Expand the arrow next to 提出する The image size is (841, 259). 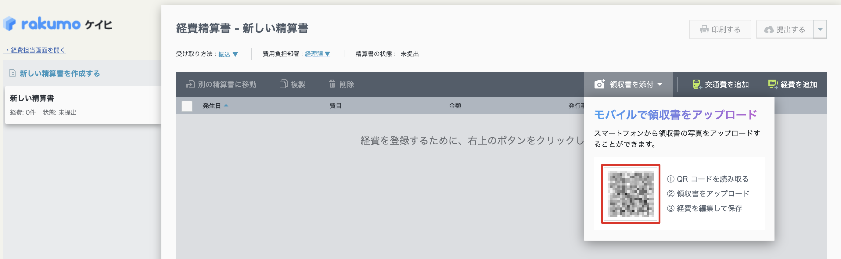820,30
